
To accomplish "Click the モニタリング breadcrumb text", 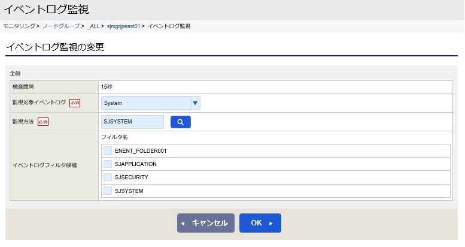I will coord(19,26).
